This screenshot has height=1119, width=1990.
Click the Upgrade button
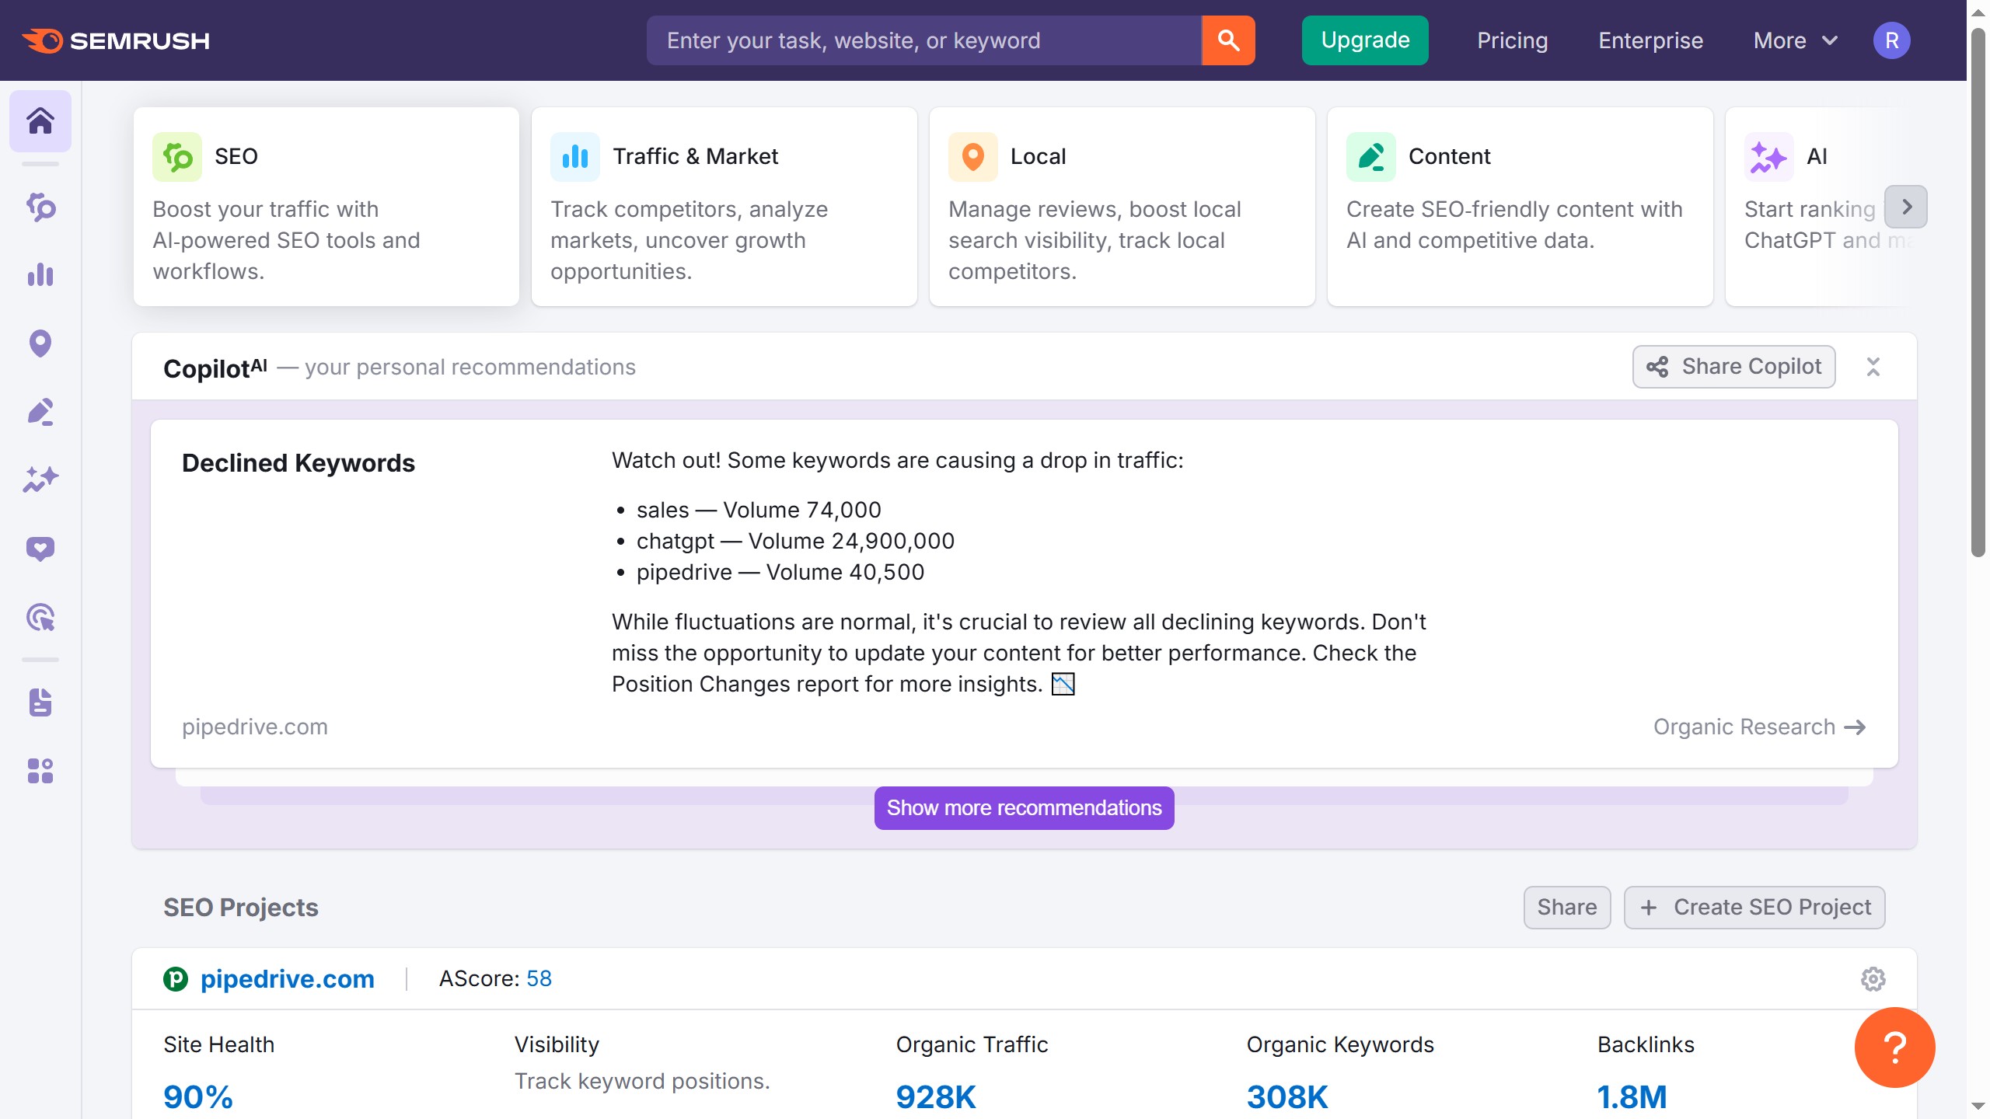(x=1364, y=40)
